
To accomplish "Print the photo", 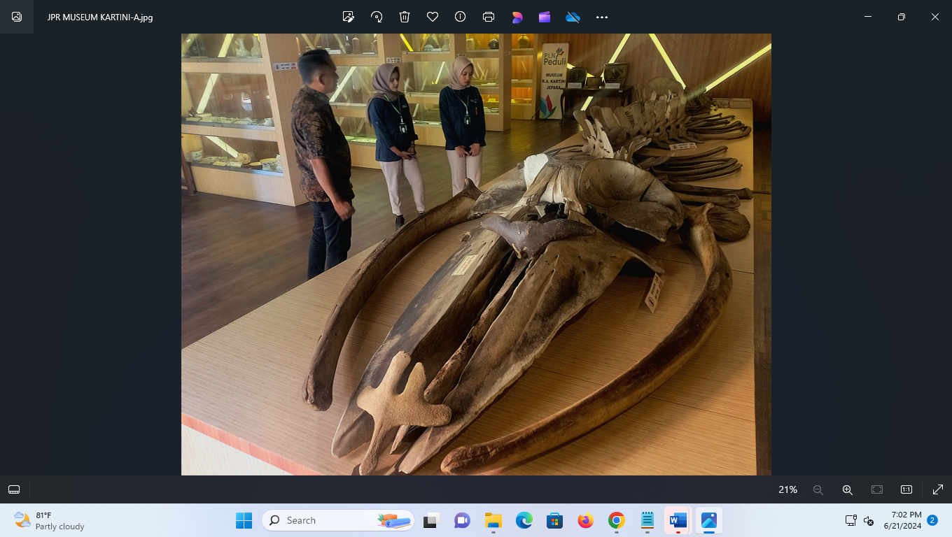I will [x=489, y=17].
